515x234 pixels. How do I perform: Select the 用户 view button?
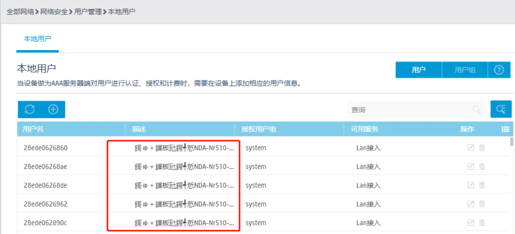[418, 70]
